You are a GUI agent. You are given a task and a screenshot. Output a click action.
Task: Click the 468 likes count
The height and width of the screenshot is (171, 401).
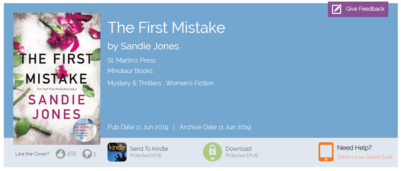72,154
